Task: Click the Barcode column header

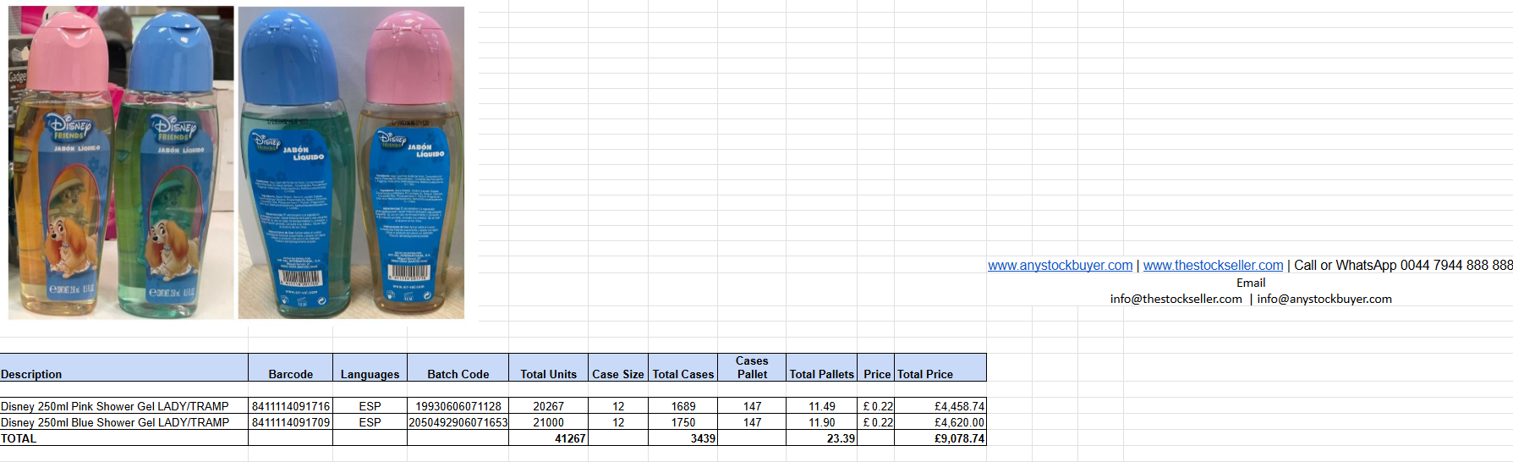Action: (290, 367)
